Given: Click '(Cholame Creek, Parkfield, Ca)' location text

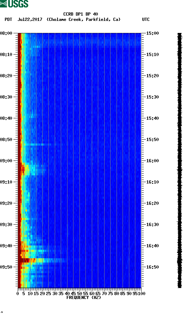Looking at the screenshot, I should point(83,19).
